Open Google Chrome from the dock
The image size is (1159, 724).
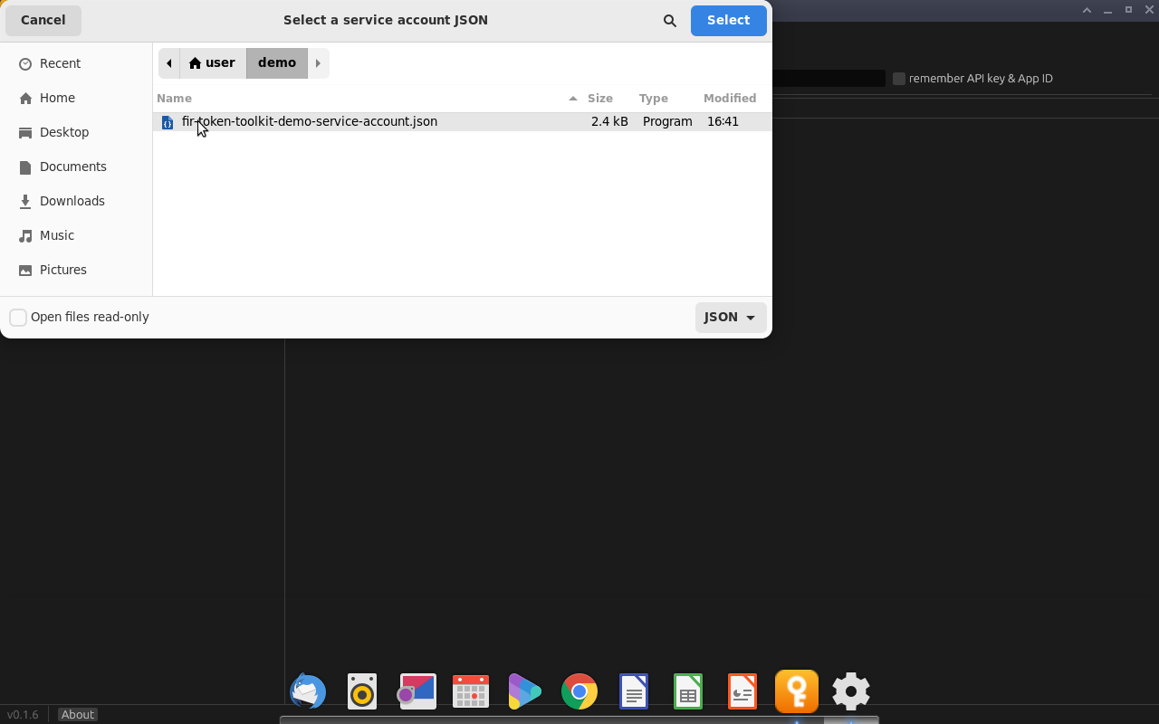[579, 691]
